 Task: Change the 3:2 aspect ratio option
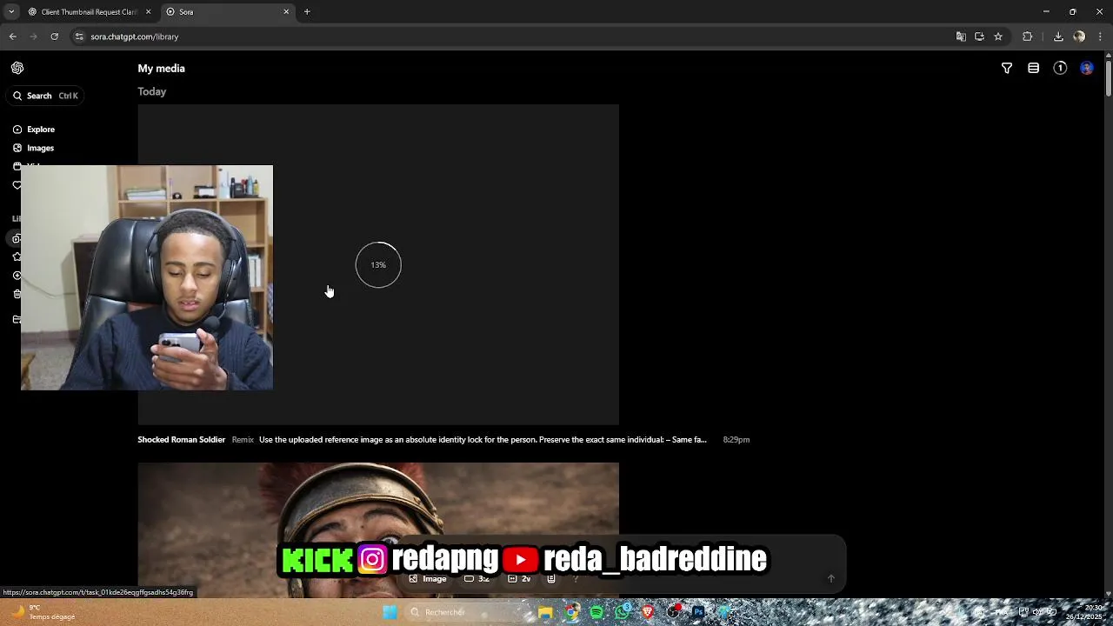tap(477, 579)
